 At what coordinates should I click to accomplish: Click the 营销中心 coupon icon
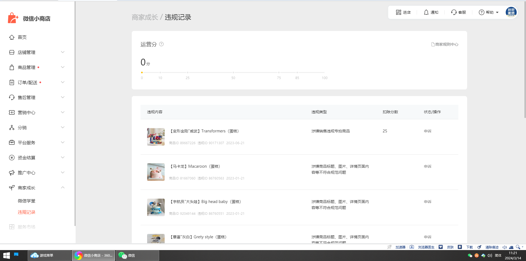click(x=12, y=112)
